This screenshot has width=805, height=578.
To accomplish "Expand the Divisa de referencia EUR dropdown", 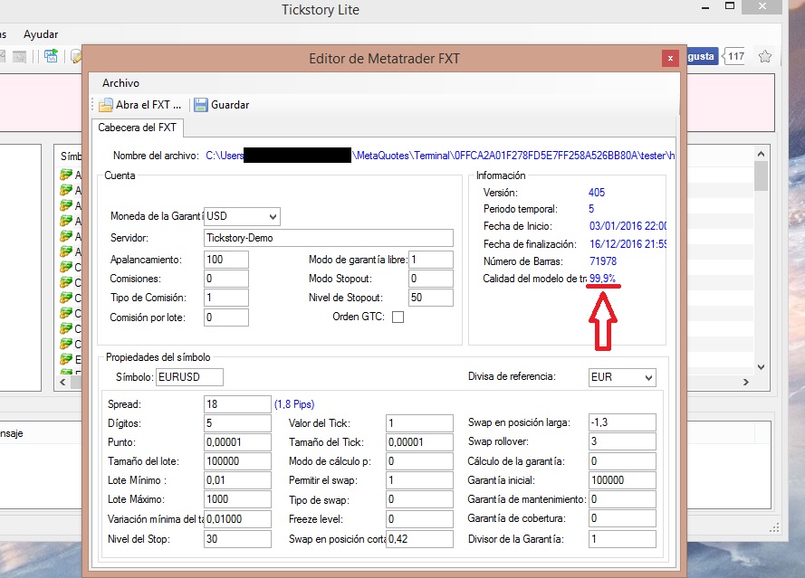I will pyautogui.click(x=647, y=377).
